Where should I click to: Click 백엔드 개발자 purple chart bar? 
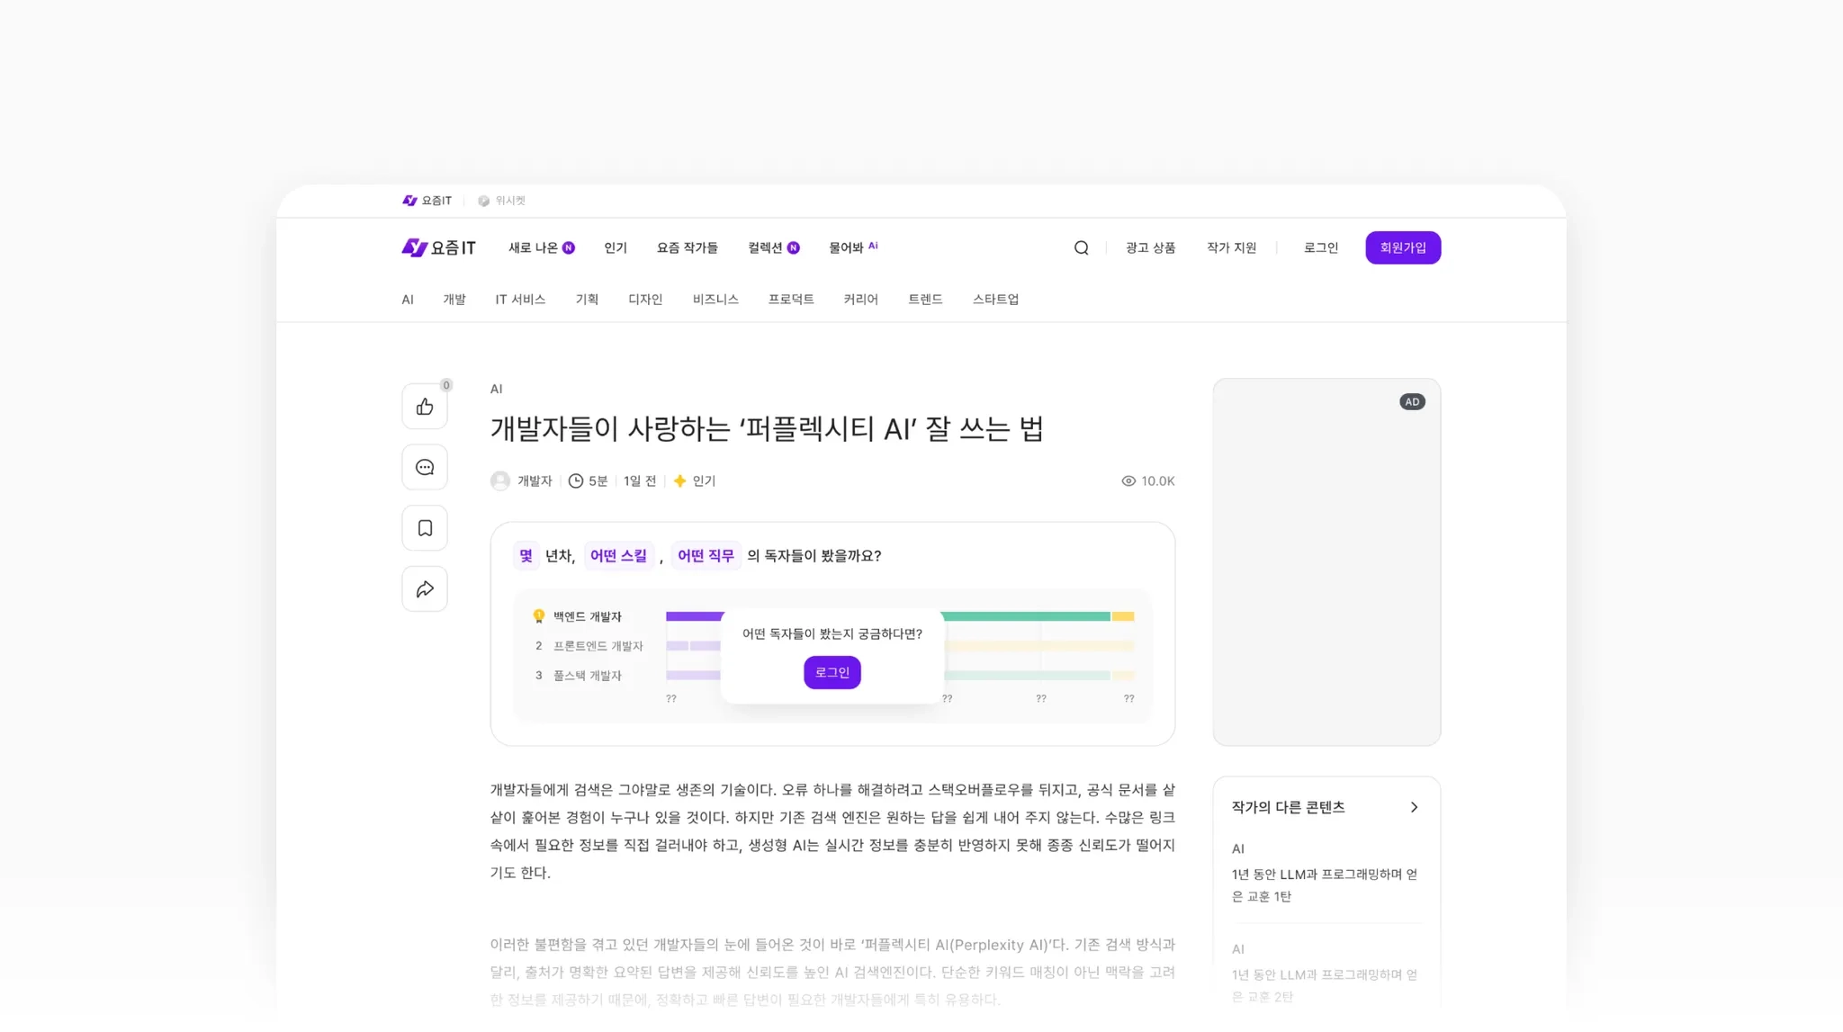[x=694, y=616]
